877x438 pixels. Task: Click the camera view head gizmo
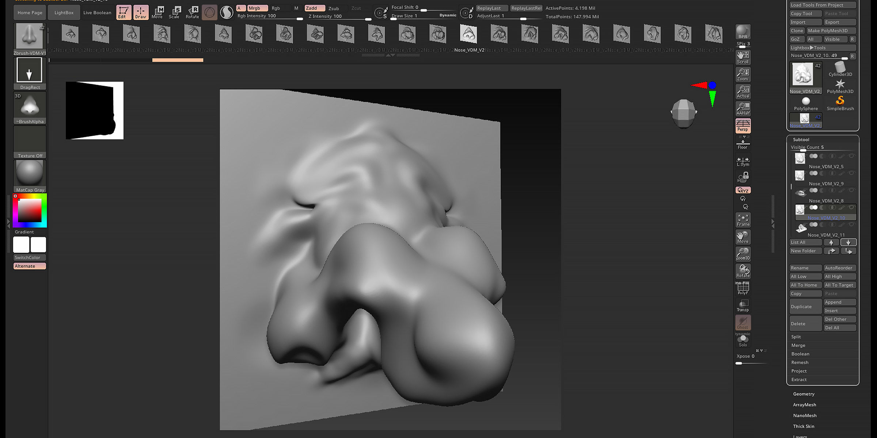tap(684, 114)
